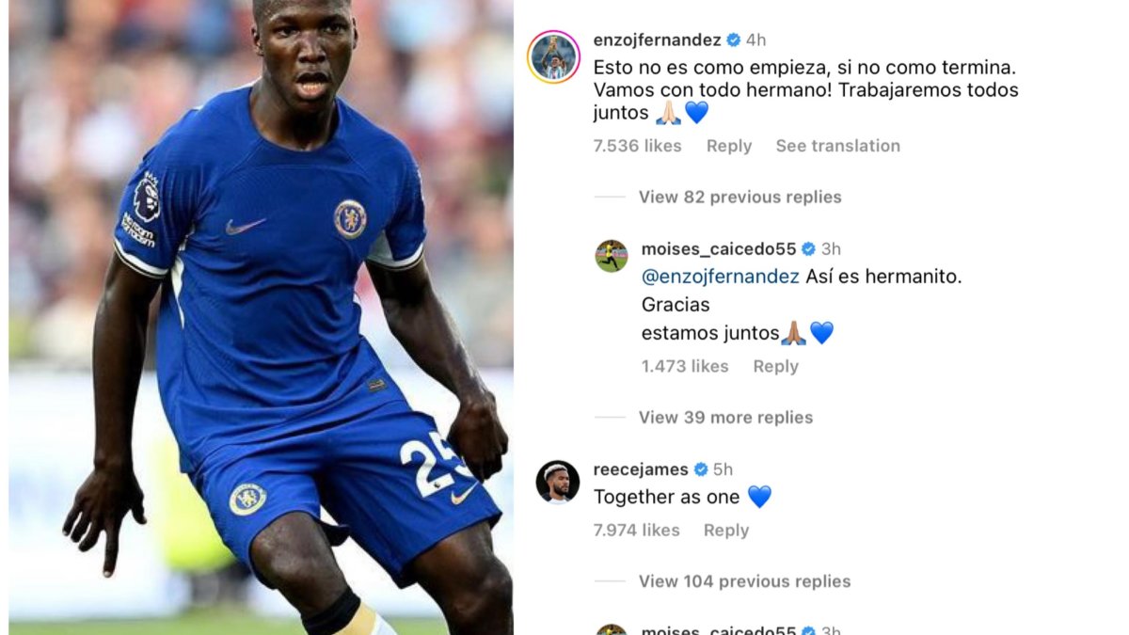This screenshot has height=635, width=1129.
Task: Open the @enzojfernandez mention link
Action: pyautogui.click(x=721, y=278)
